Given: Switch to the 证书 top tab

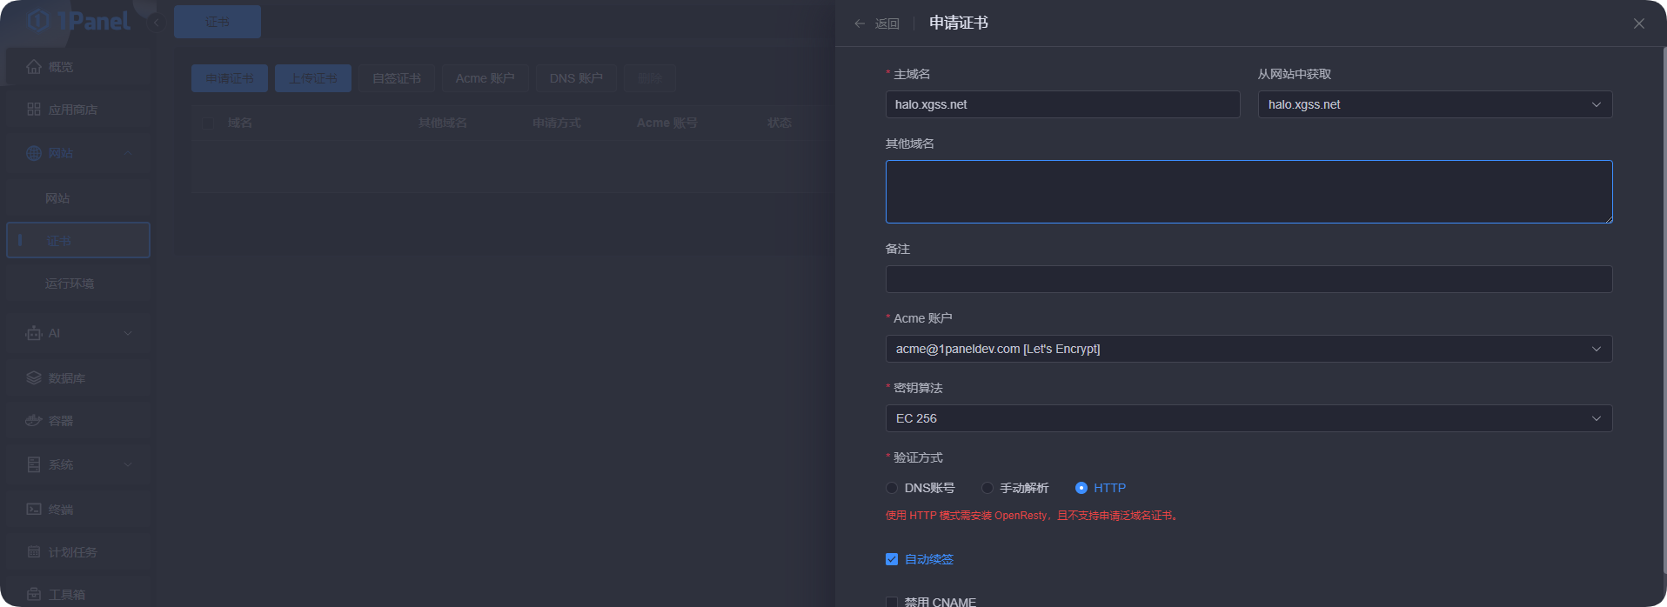Looking at the screenshot, I should tap(218, 22).
